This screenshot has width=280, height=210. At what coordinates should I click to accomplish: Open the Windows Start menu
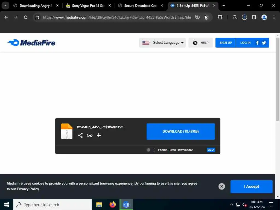[7, 205]
